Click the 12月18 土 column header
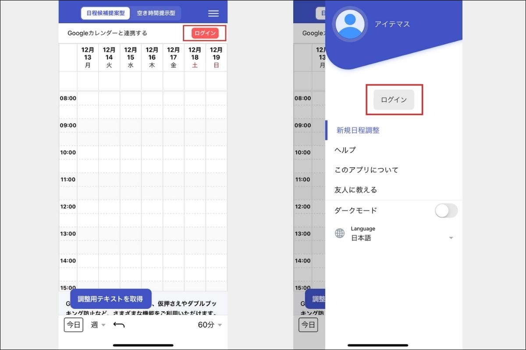Screen dimensions: 526x350 [195, 57]
